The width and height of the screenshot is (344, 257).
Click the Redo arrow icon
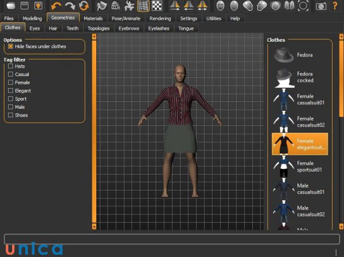coord(70,6)
